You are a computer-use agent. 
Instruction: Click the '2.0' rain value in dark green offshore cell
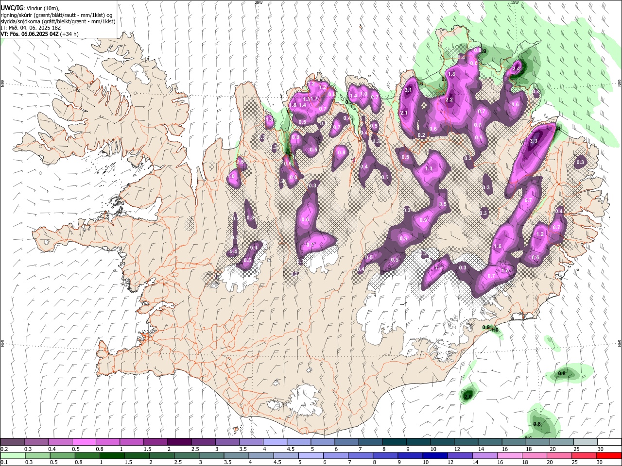(468, 397)
